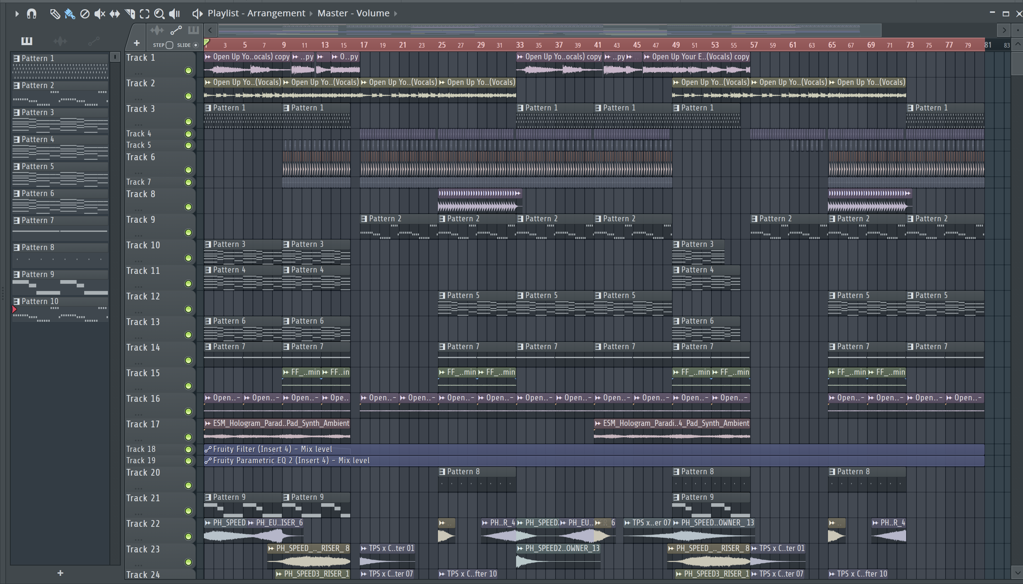
Task: Show patterns in the picker panel
Action: pos(27,40)
